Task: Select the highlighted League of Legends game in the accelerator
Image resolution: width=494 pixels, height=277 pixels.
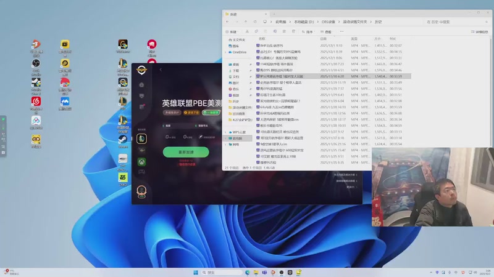Action: (x=141, y=138)
